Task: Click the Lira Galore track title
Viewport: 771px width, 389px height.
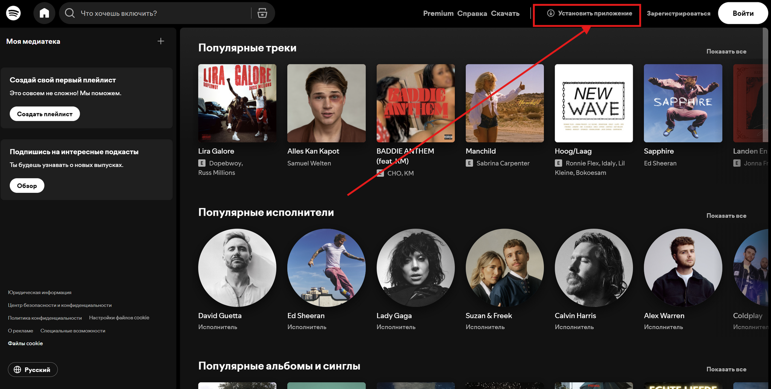Action: (x=216, y=151)
